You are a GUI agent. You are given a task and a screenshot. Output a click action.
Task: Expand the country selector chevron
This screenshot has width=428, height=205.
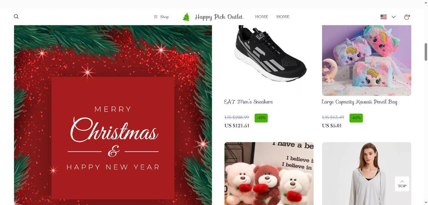click(x=393, y=17)
